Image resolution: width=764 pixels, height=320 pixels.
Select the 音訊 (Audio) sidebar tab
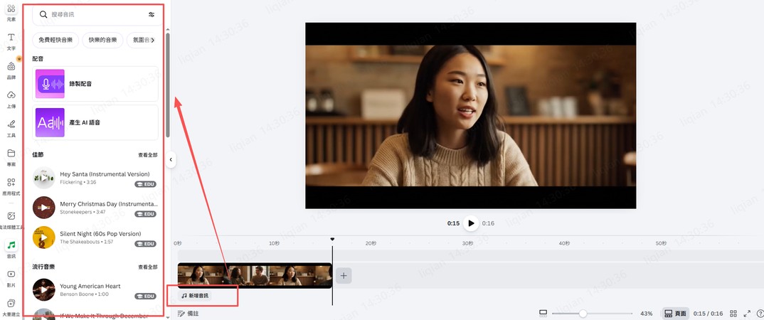pyautogui.click(x=11, y=248)
